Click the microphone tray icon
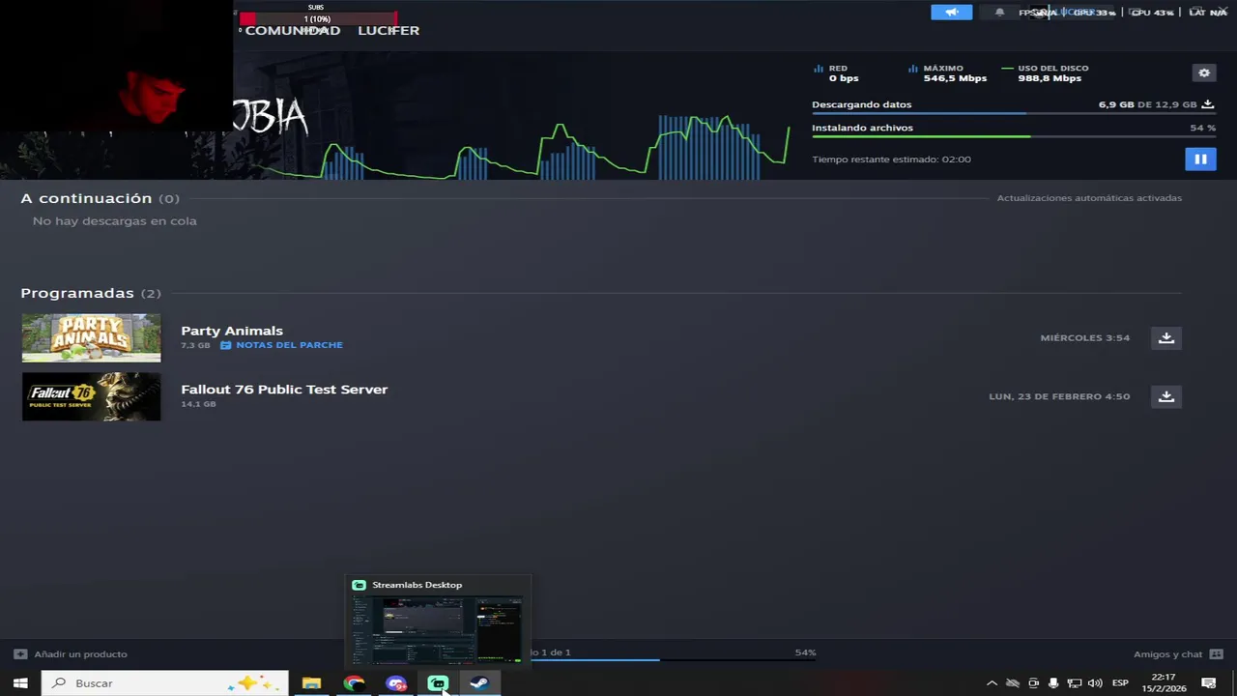 point(1053,683)
